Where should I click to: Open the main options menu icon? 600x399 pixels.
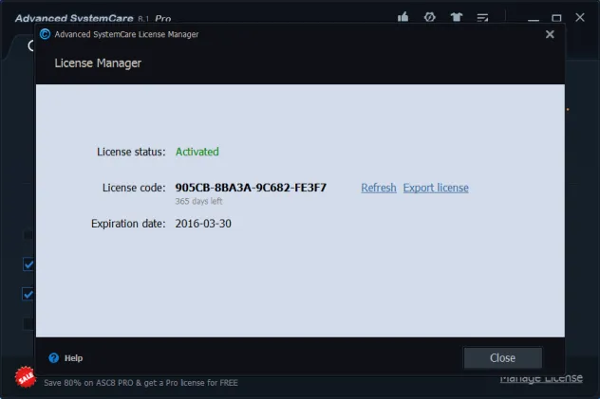pyautogui.click(x=482, y=18)
